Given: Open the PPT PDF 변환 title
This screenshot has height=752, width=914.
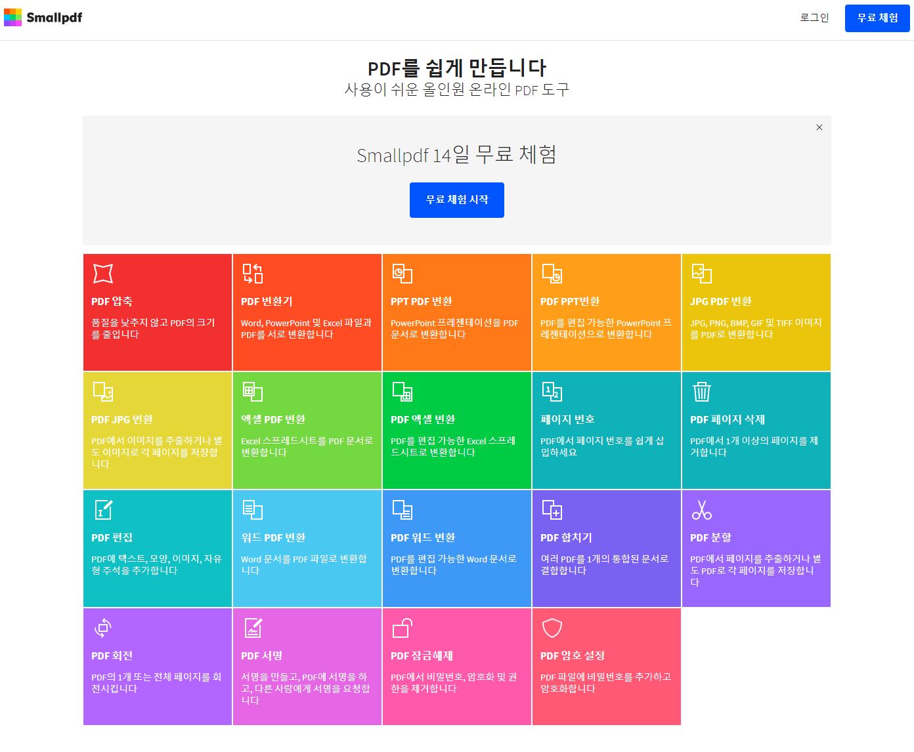Looking at the screenshot, I should 422,301.
